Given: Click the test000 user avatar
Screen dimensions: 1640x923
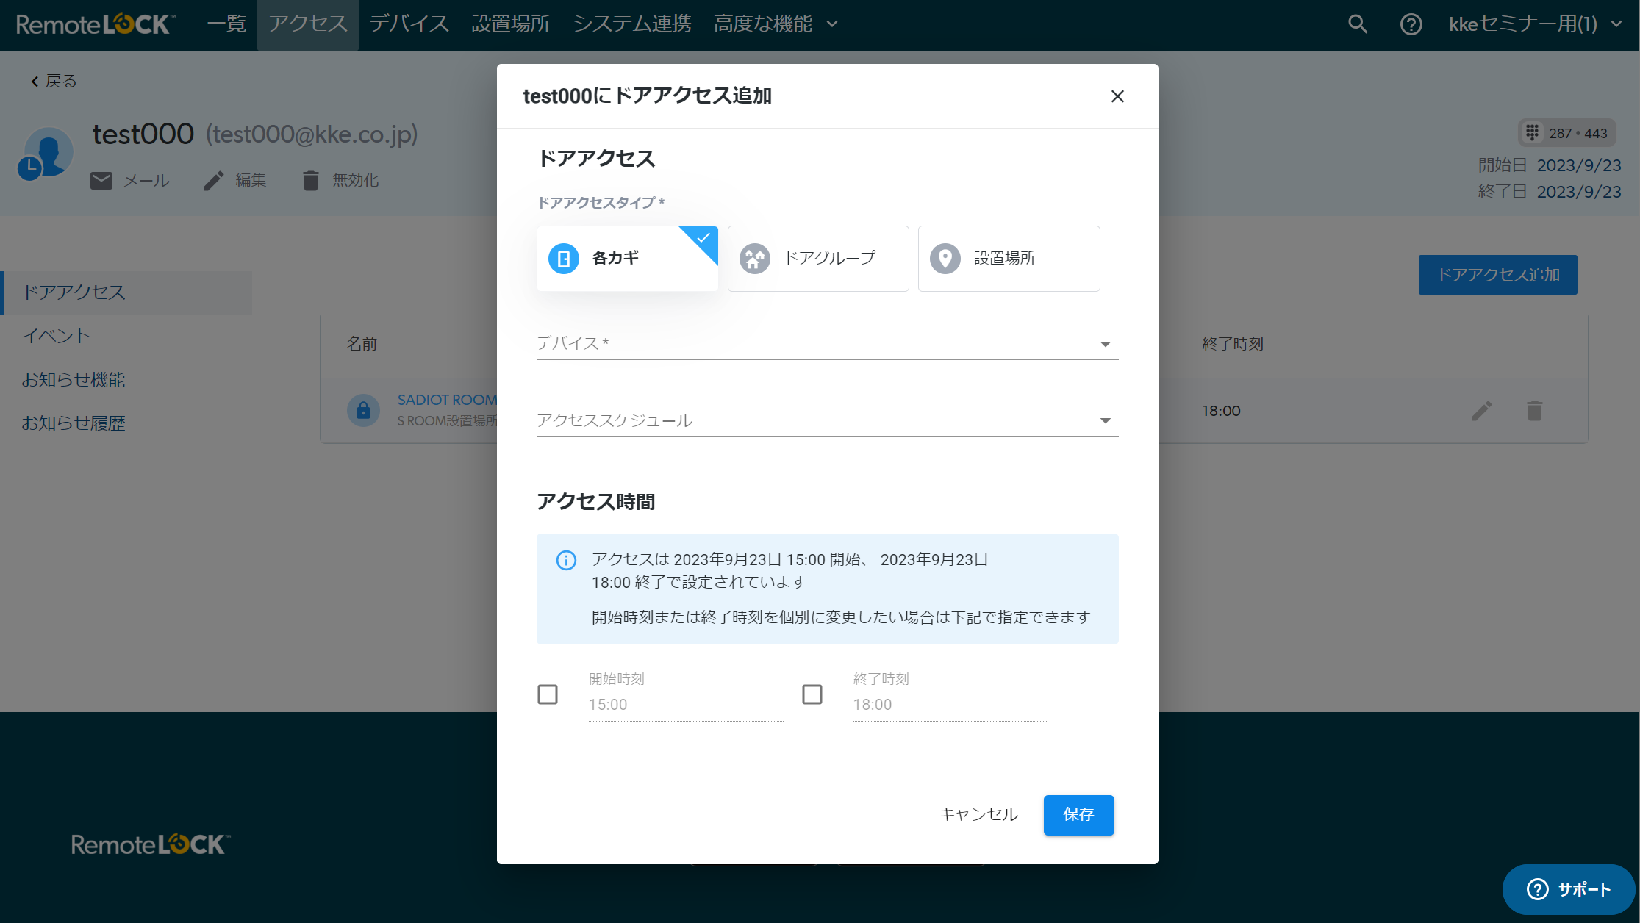Looking at the screenshot, I should tap(46, 154).
